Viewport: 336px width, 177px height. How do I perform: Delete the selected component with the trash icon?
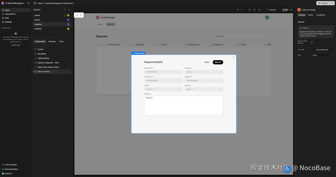tap(81, 15)
